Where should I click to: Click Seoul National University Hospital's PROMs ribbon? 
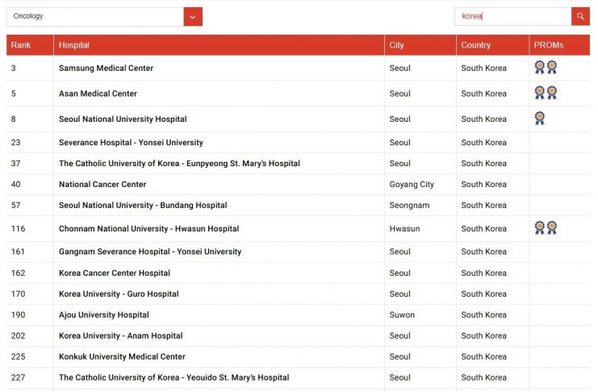tap(540, 119)
